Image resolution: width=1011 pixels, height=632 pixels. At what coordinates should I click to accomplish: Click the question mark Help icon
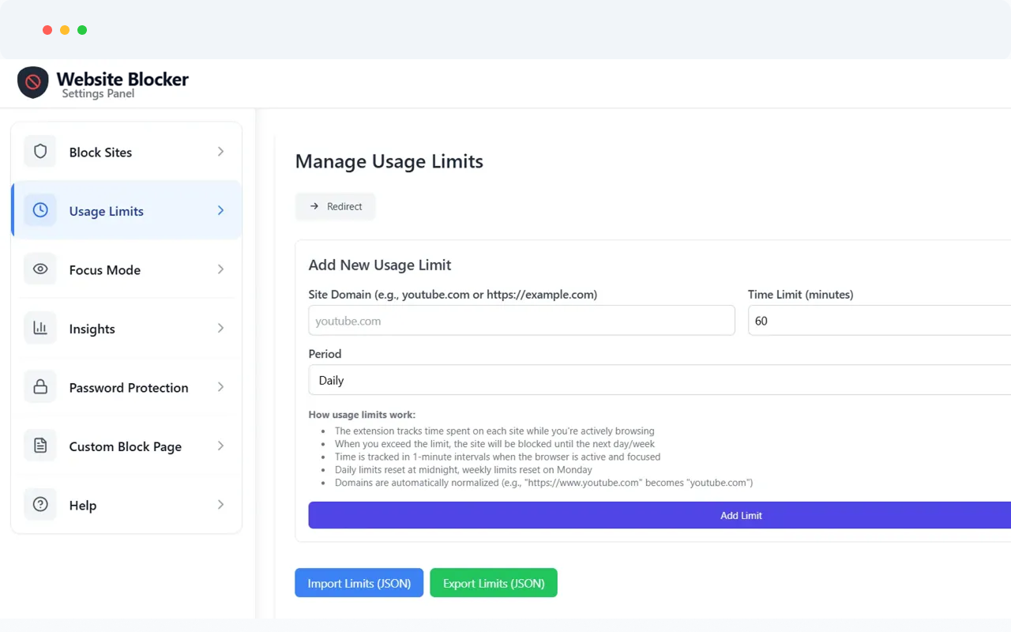coord(40,505)
